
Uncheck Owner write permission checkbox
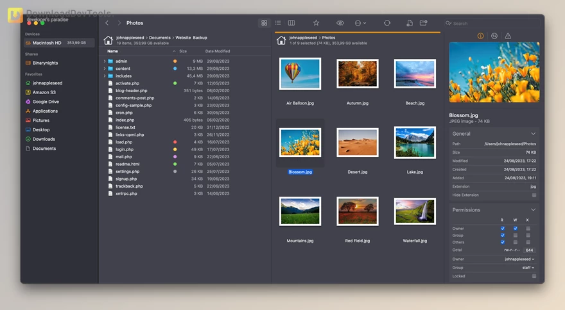tap(515, 229)
